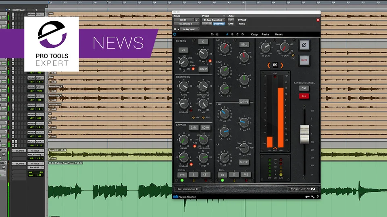Click the key icon in Plugin Alliance bar
This screenshot has width=387, height=217.
coord(307,197)
